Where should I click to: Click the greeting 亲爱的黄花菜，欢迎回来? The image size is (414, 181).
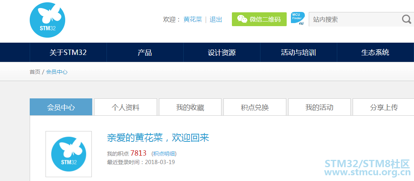coord(158,138)
